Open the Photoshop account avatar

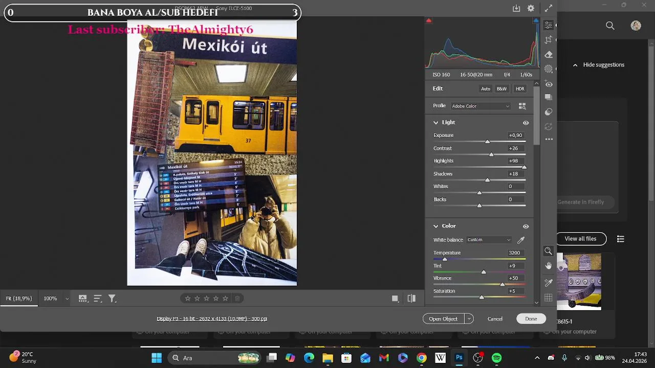click(636, 26)
